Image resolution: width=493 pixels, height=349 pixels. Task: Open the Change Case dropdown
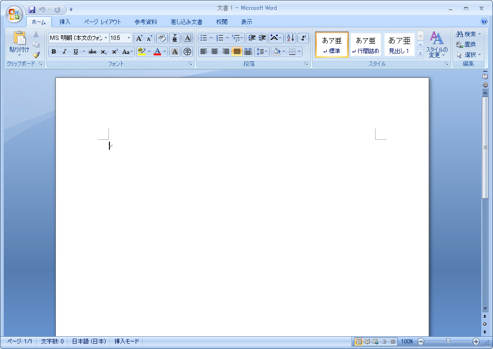[127, 52]
